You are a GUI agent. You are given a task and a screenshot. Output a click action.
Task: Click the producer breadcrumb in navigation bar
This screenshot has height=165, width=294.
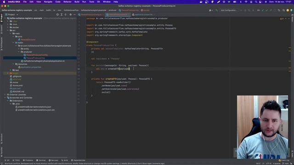pos(112,10)
